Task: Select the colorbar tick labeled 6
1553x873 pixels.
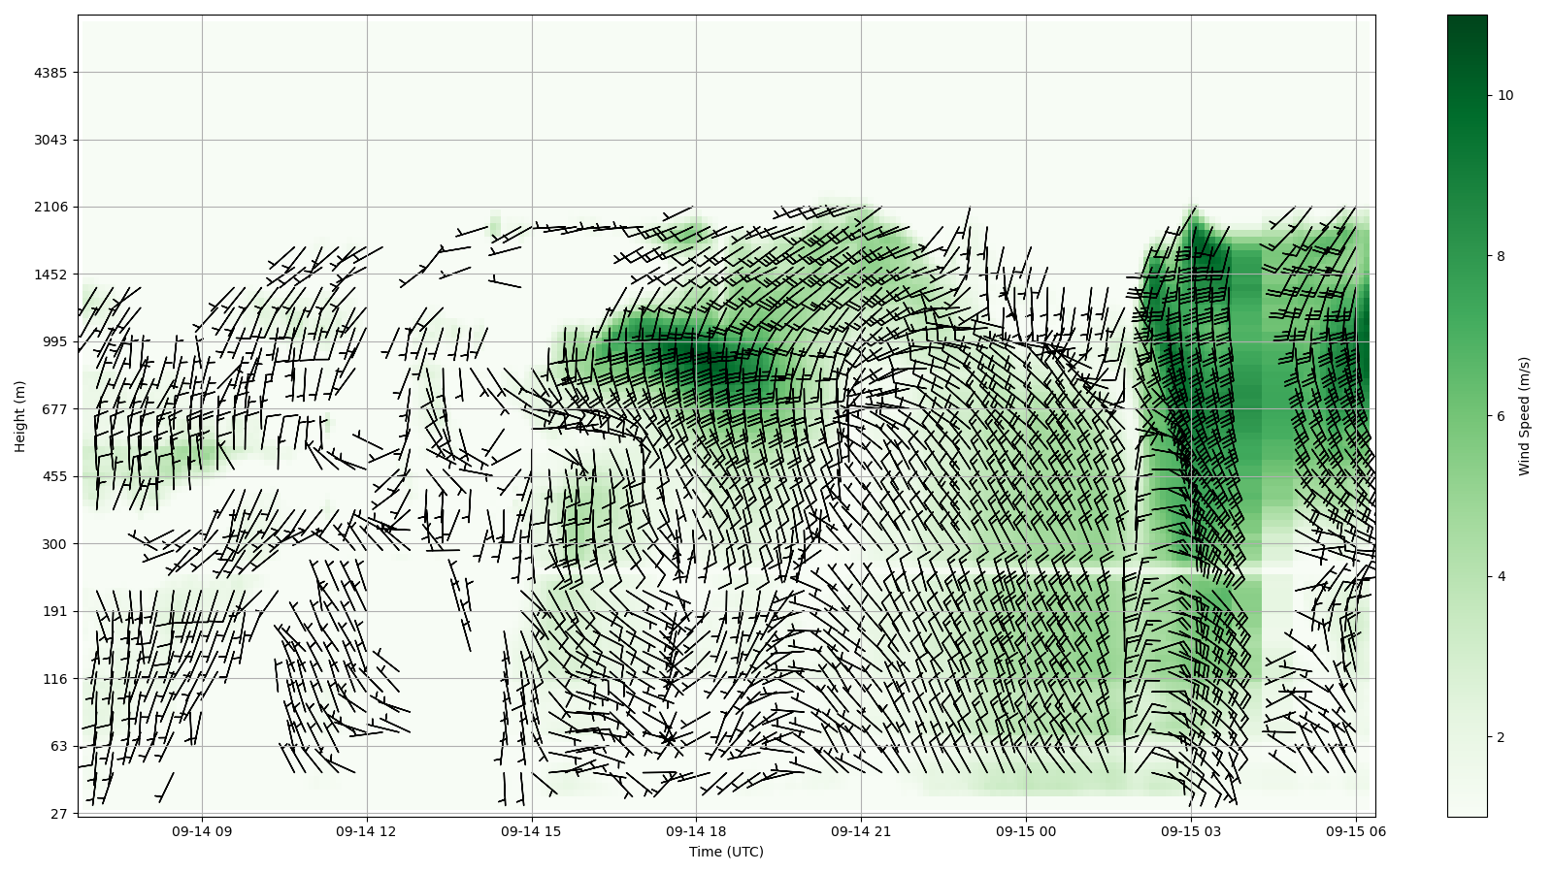Action: (x=1502, y=416)
